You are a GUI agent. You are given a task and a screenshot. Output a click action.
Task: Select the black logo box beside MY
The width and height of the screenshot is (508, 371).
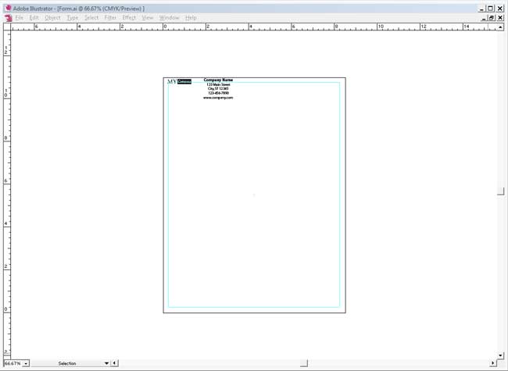(x=184, y=81)
